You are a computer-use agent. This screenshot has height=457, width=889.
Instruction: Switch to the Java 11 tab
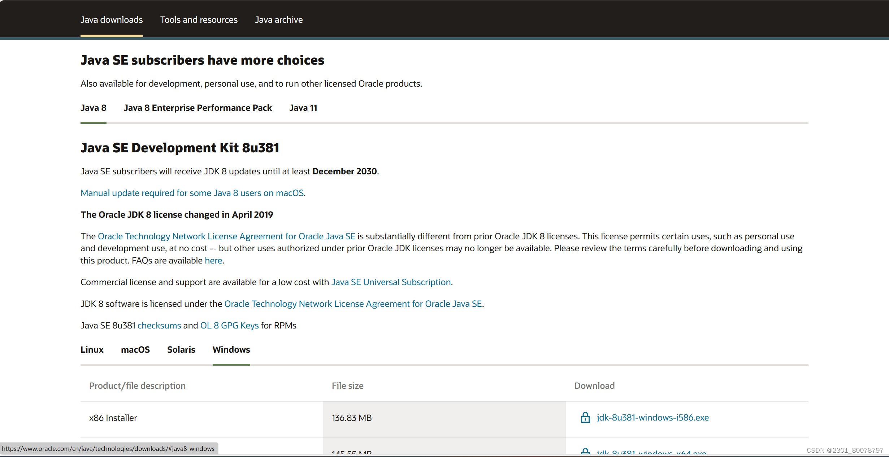click(x=303, y=108)
